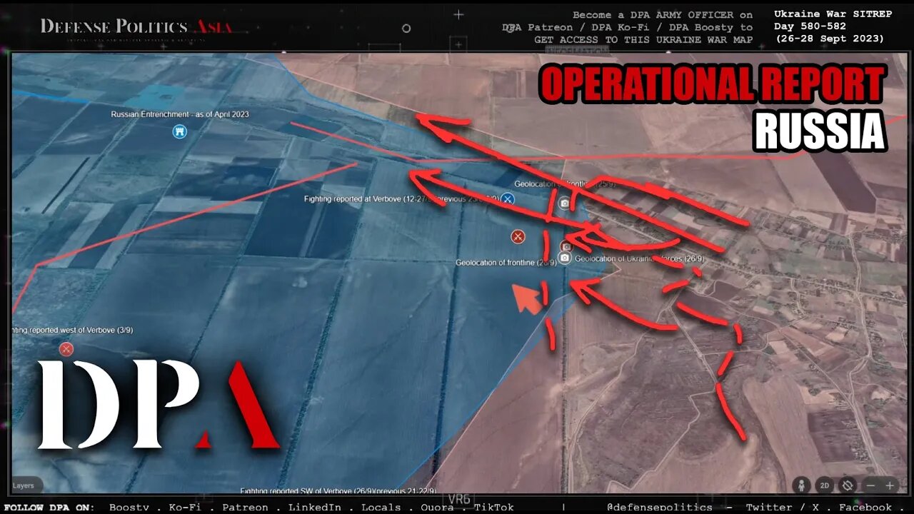Open the camera marker for frontline 25/9
Screen dimensions: 914x514
pos(564,203)
